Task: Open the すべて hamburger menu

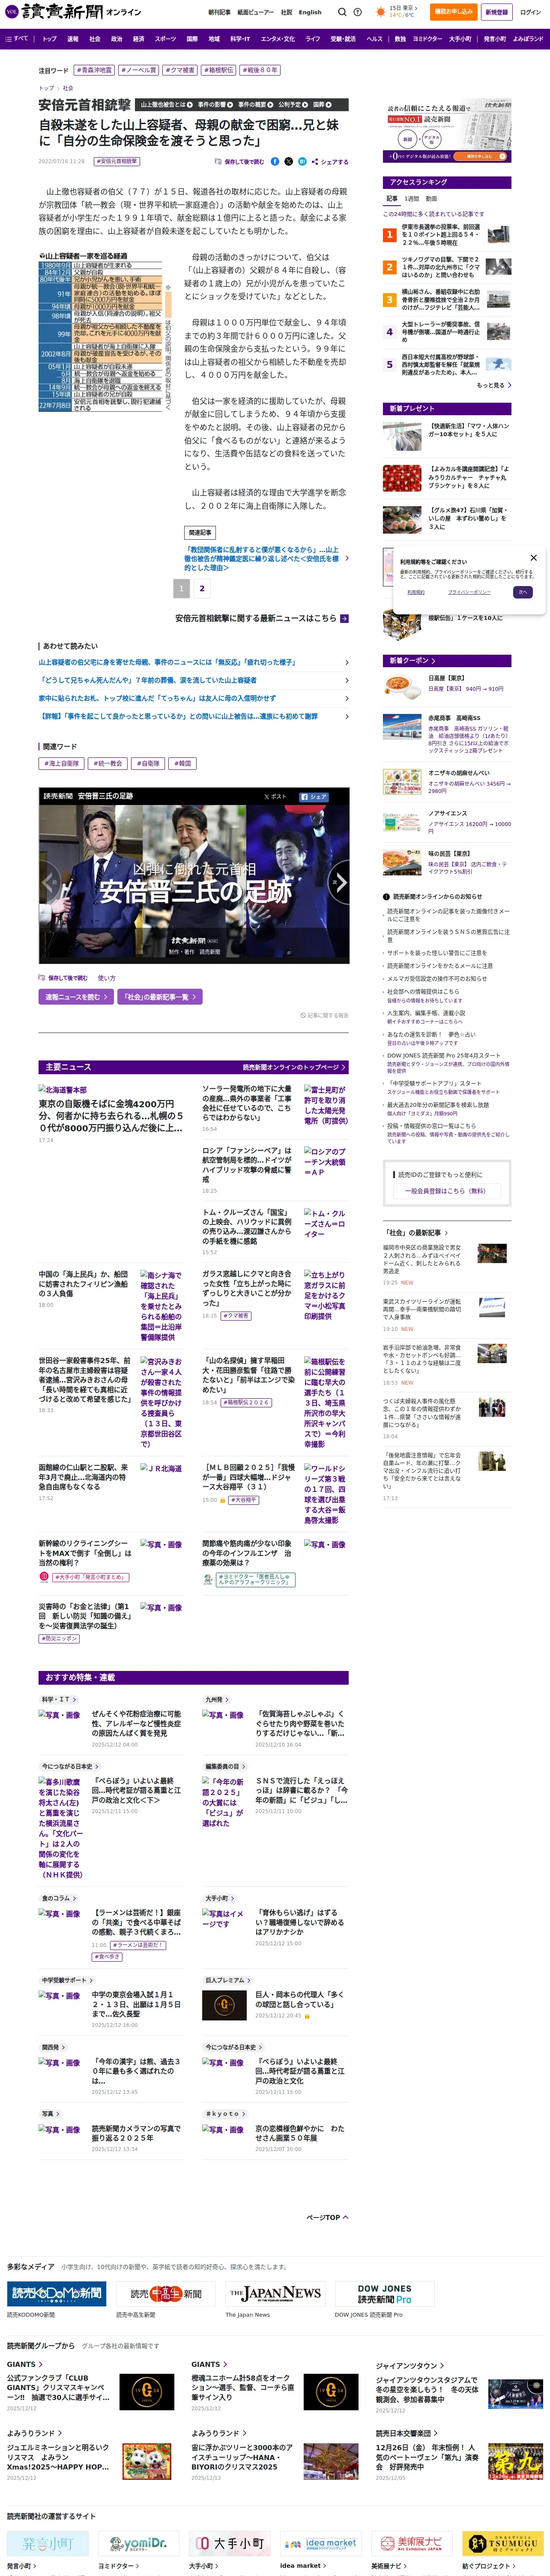Action: click(x=17, y=39)
